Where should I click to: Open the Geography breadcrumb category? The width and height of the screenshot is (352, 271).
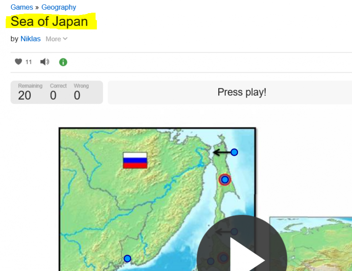click(x=59, y=7)
